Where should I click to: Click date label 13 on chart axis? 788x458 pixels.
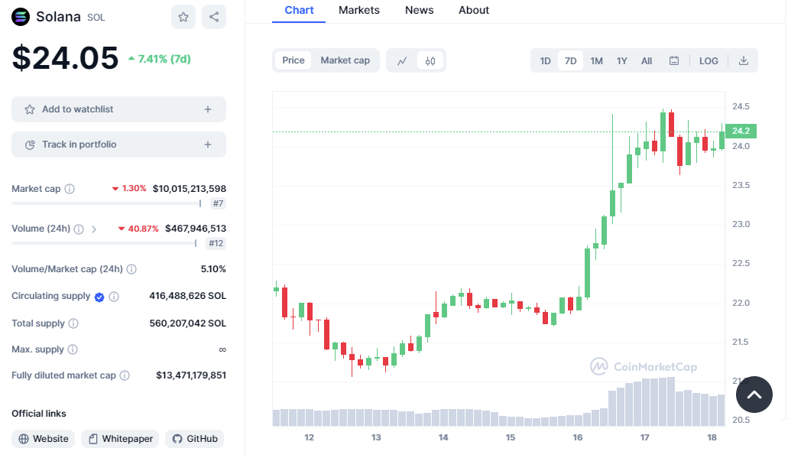click(x=376, y=437)
